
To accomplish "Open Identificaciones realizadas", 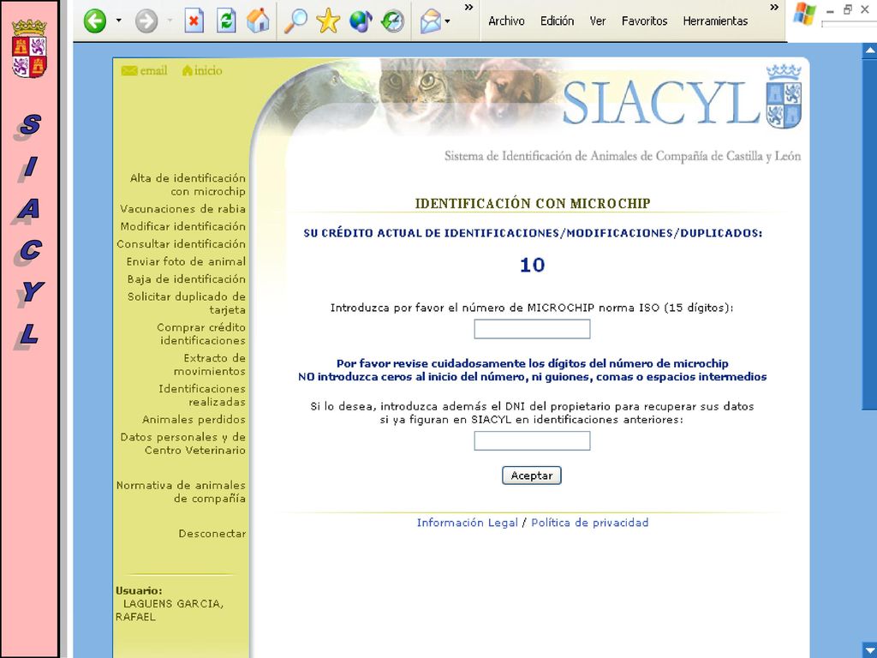I will pos(202,395).
